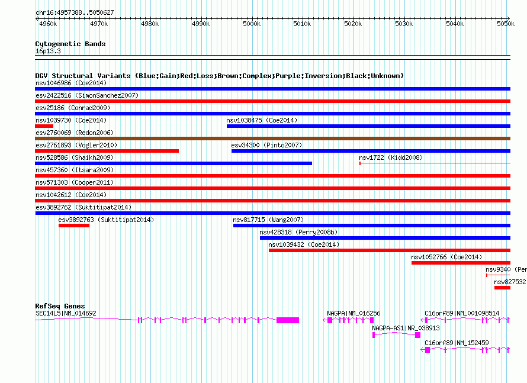Click the nsv1039432 (Coe2014) red bar
This screenshot has width=527, height=383.
pyautogui.click(x=390, y=250)
